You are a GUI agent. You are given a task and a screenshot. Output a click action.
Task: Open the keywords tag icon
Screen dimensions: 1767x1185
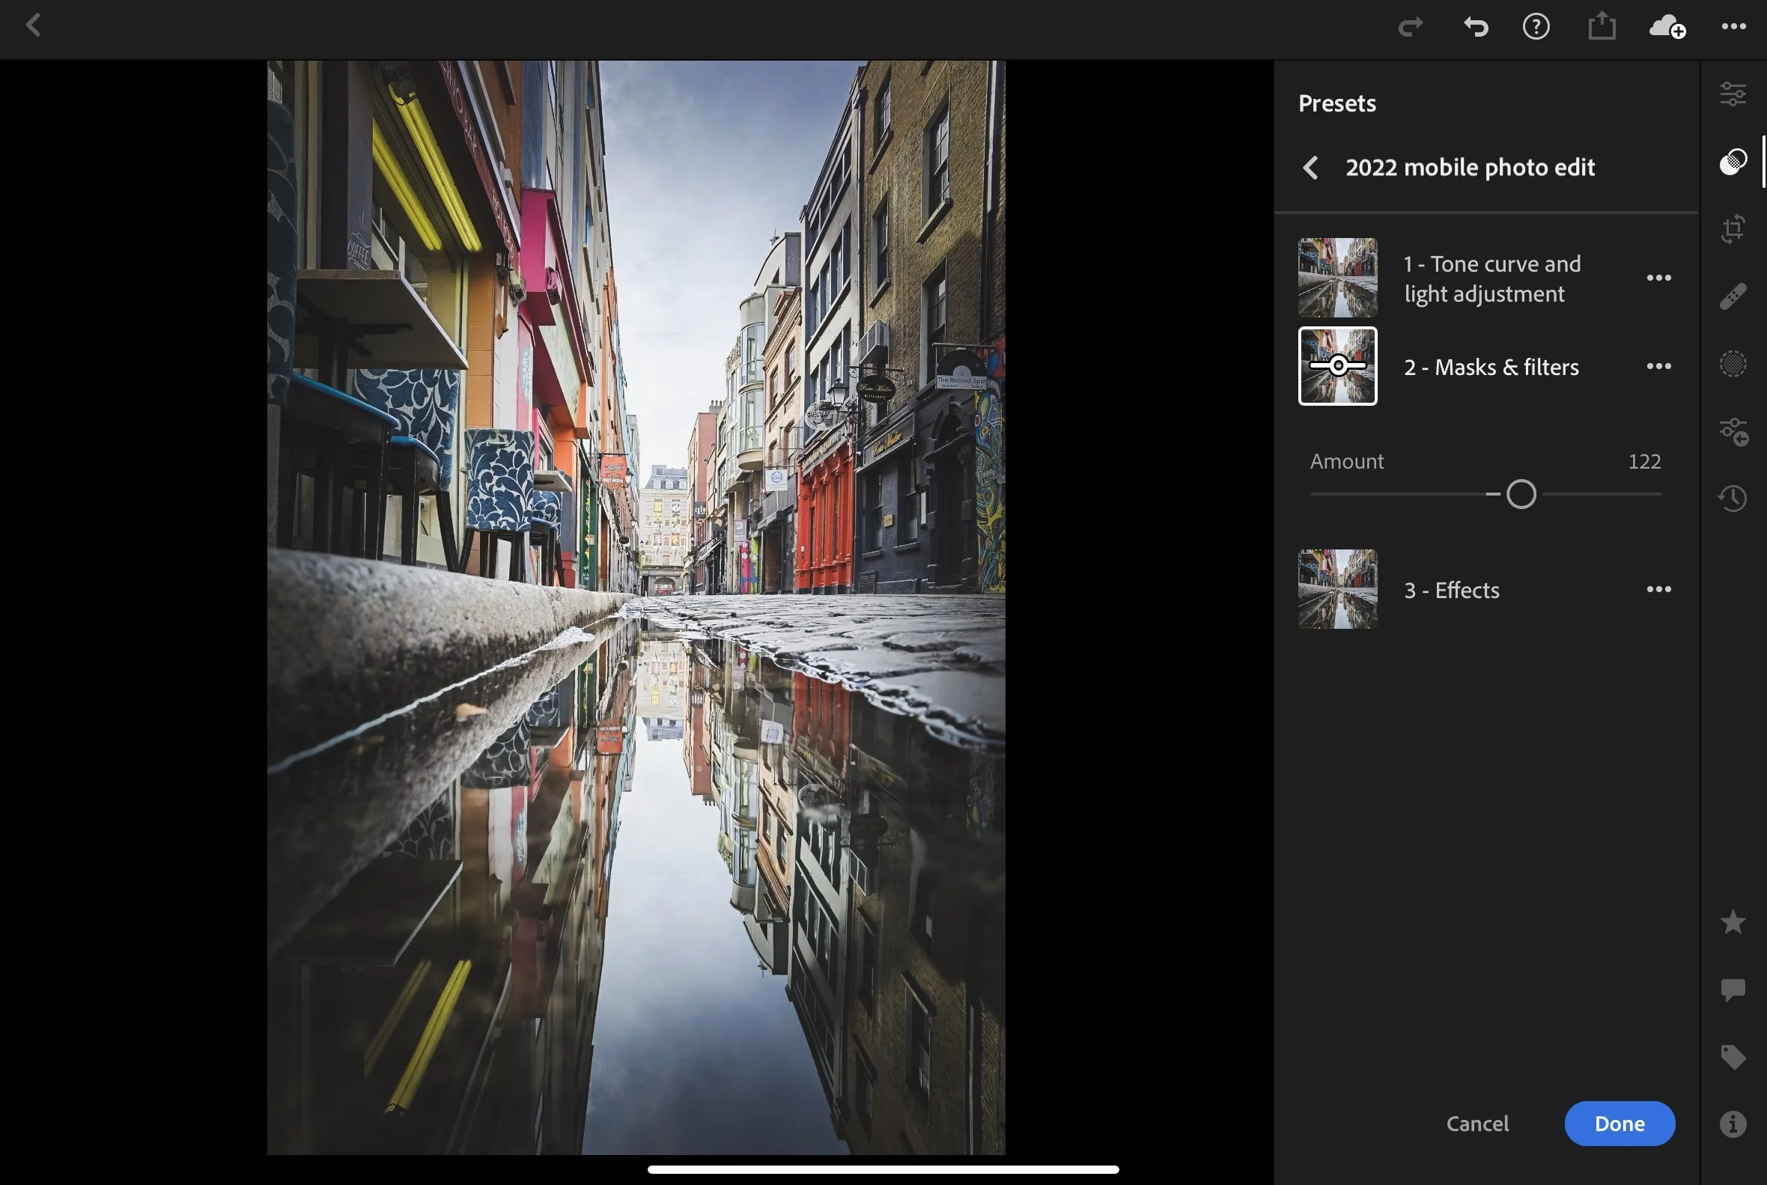[1733, 1056]
